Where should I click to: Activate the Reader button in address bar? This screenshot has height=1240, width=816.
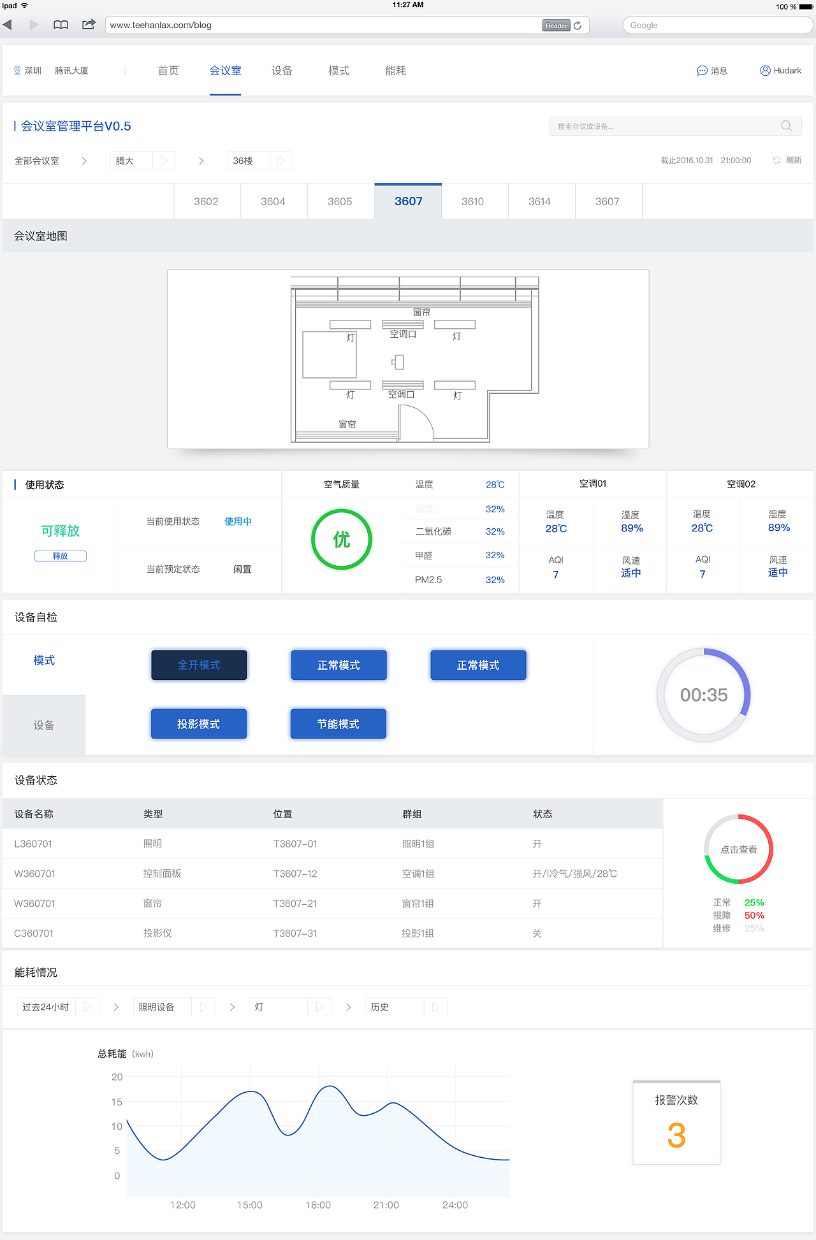(557, 25)
